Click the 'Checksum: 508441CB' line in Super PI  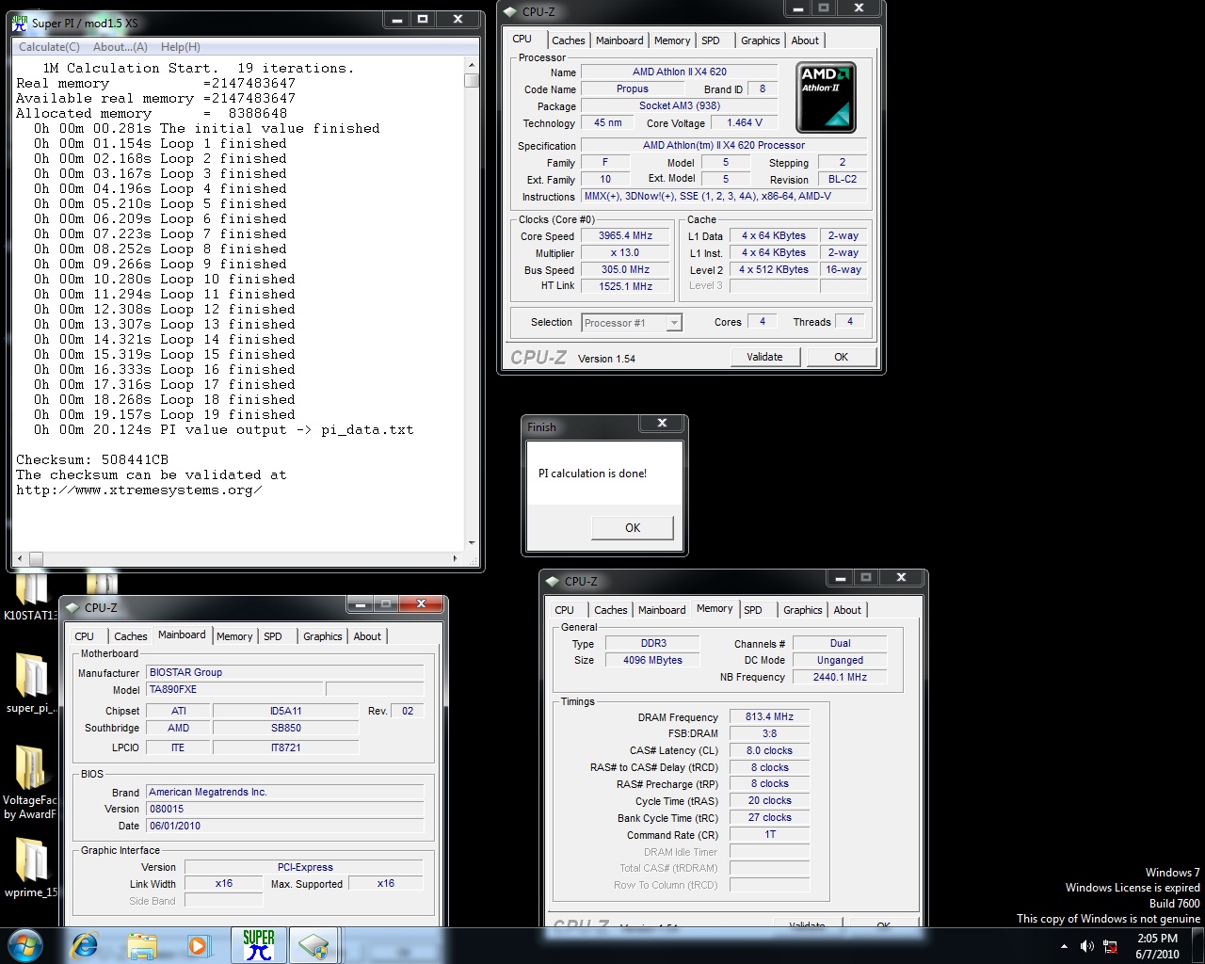tap(92, 459)
